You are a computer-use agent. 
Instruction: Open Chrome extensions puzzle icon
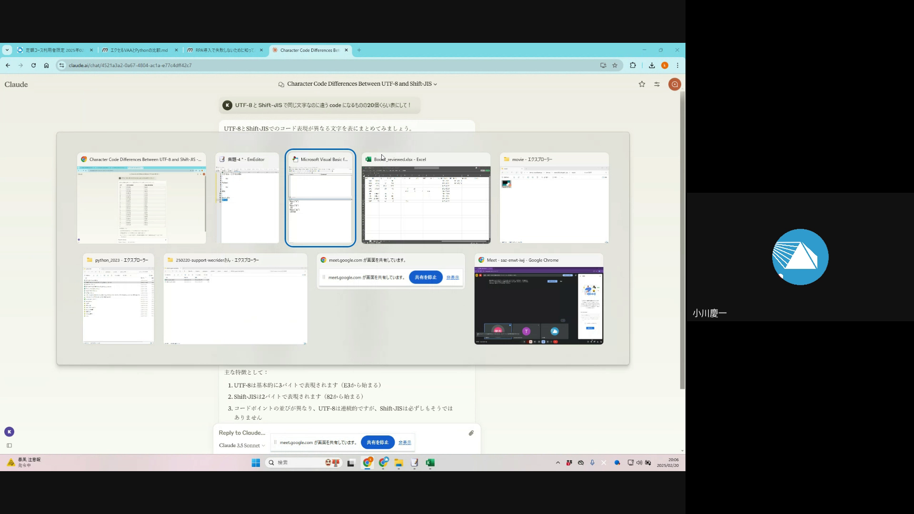633,65
